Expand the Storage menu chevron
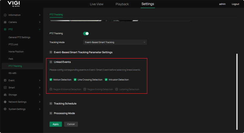The width and height of the screenshot is (244, 133). pyautogui.click(x=40, y=95)
